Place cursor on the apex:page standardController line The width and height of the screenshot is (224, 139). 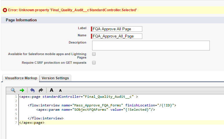click(78, 97)
